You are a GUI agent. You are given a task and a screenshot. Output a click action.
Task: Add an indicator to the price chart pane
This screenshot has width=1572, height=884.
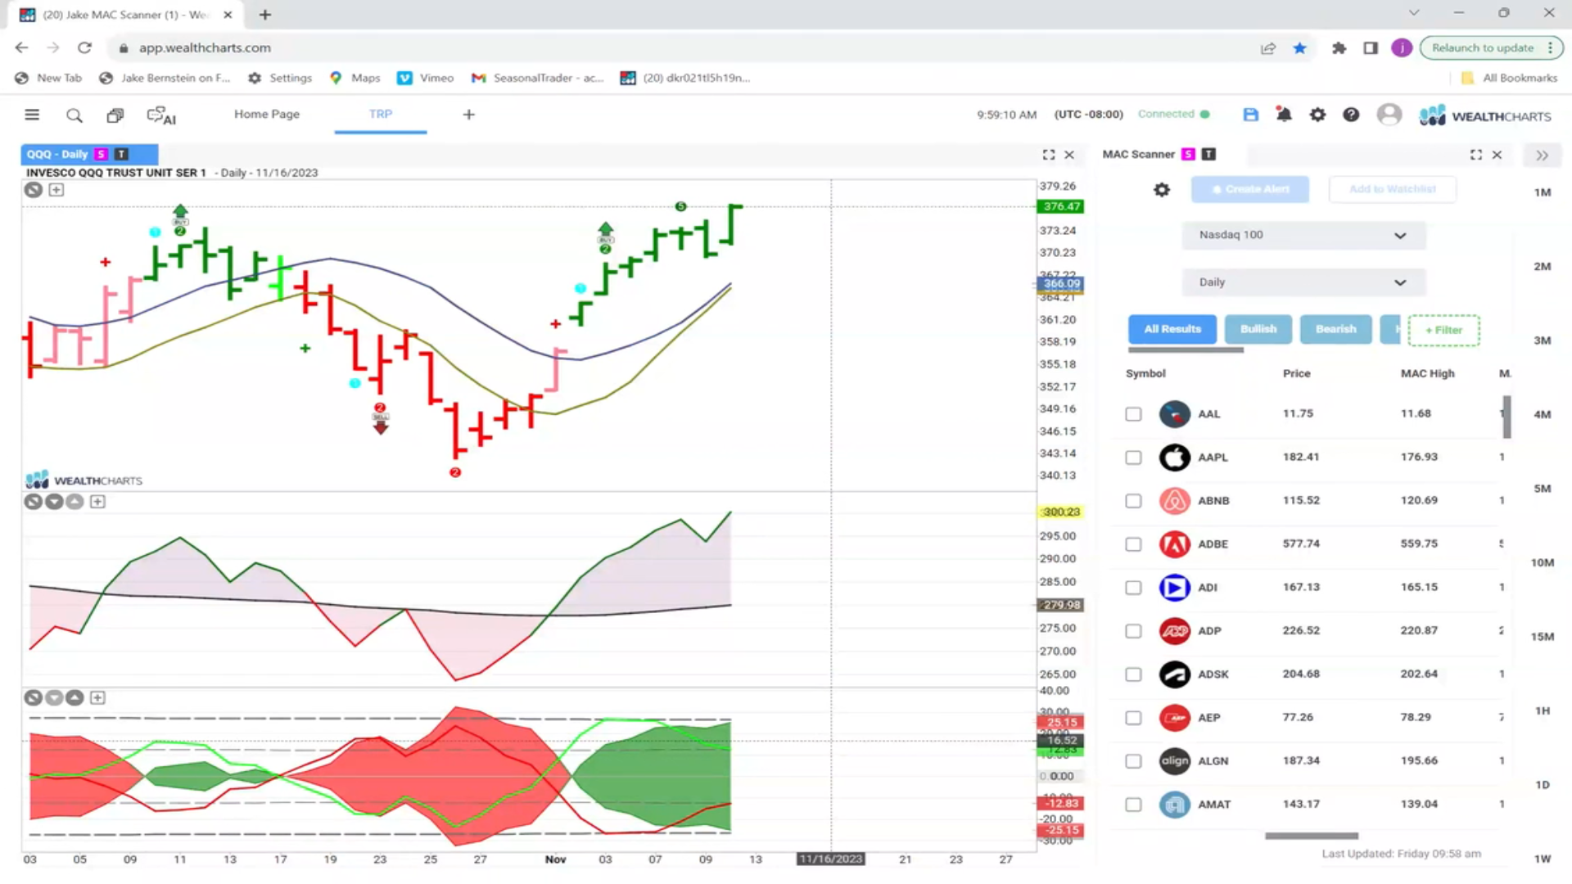tap(56, 190)
